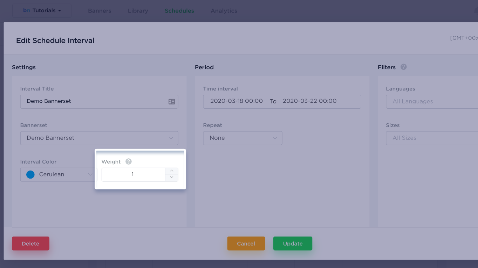This screenshot has width=478, height=268.
Task: Click the Time interval label
Action: (220, 89)
